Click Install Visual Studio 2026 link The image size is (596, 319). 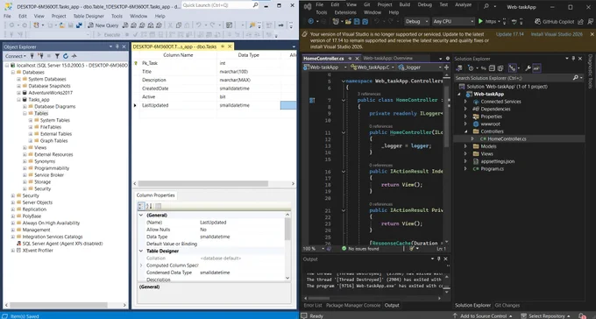pyautogui.click(x=557, y=34)
